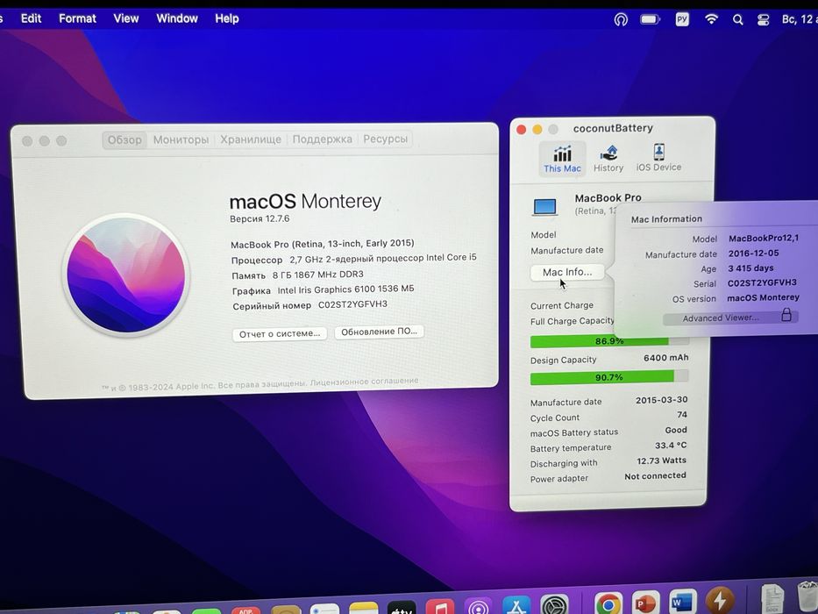
Task: Click the Cycle Count value 74
Action: (682, 415)
